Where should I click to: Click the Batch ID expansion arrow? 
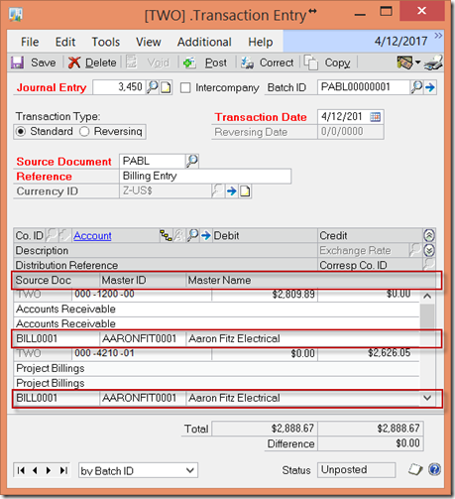(430, 87)
